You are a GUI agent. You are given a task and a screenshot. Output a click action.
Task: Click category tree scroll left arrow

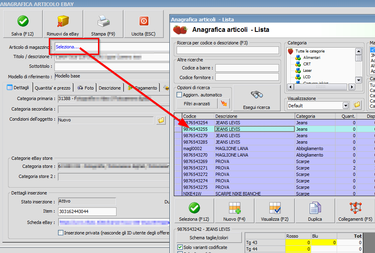pos(290,87)
